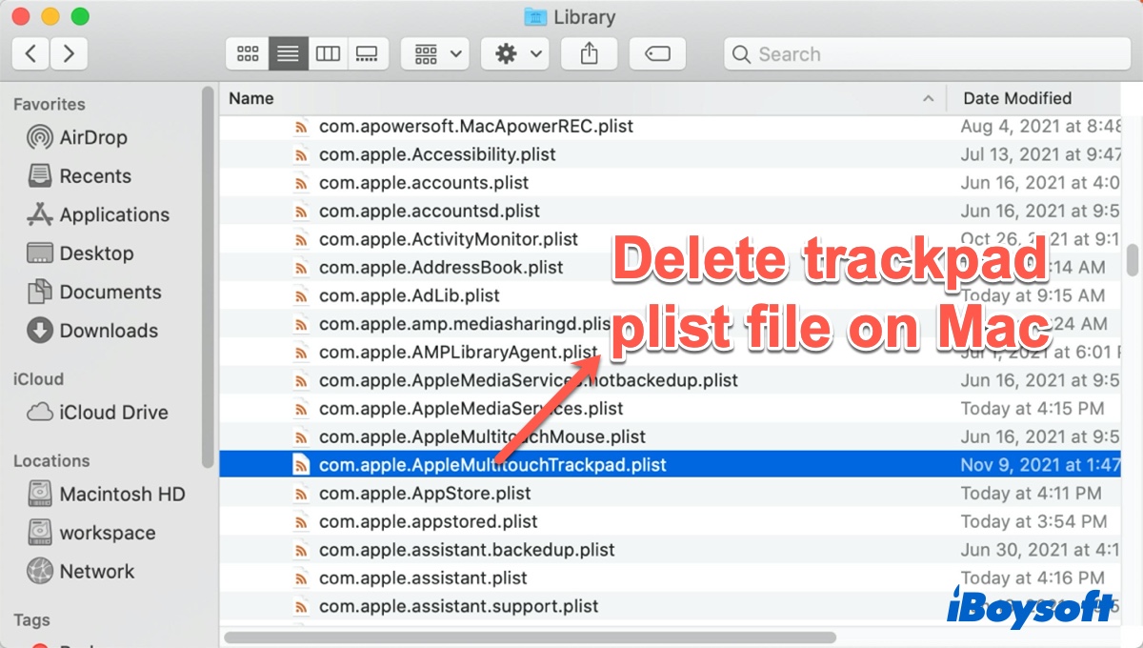This screenshot has width=1143, height=648.
Task: Open the gear Action menu
Action: [515, 54]
